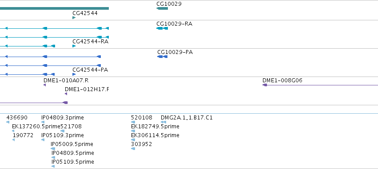Select the CG10029-RA transcript feature
Image resolution: width=378 pixels, height=169 pixels.
[x=162, y=28]
